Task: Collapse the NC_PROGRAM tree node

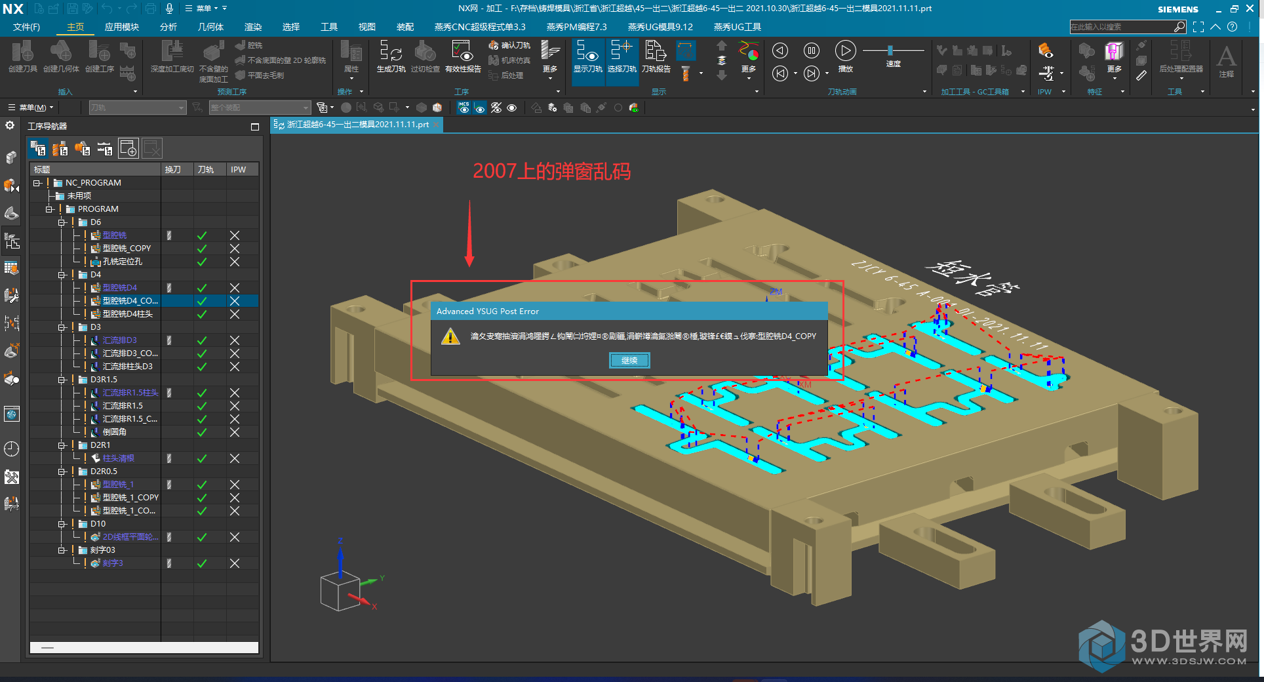Action: click(x=37, y=183)
